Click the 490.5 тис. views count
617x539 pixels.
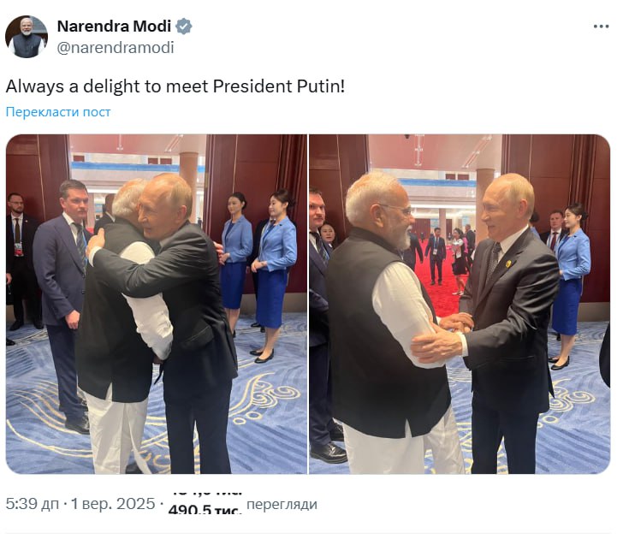tap(204, 510)
